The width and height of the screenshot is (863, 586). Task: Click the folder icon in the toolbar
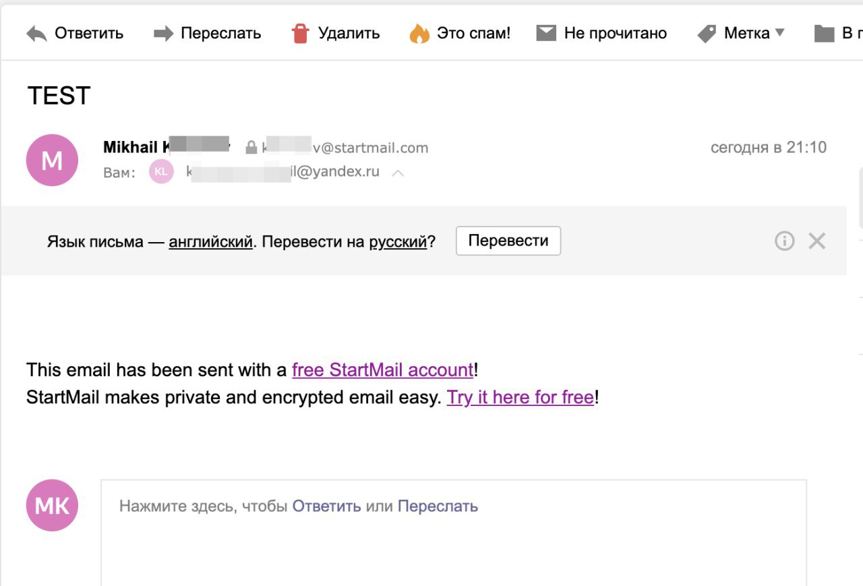[x=825, y=34]
